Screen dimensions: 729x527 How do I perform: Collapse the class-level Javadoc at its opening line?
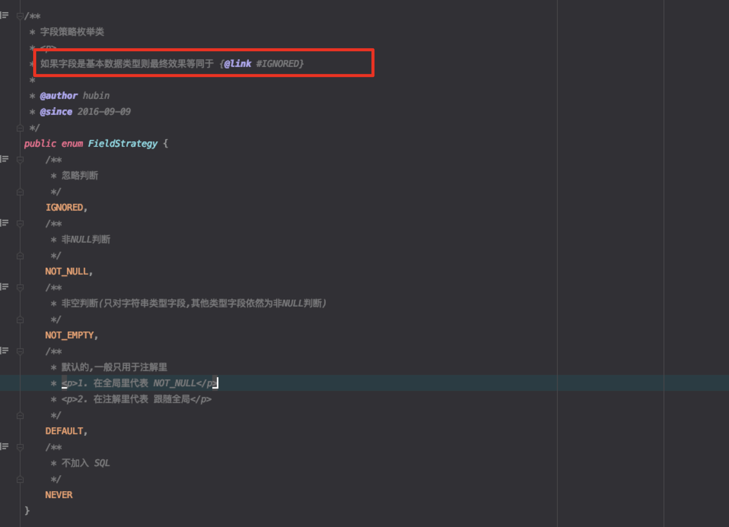point(20,16)
